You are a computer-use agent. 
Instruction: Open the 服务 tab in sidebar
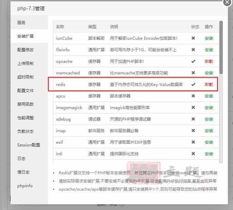[29, 22]
